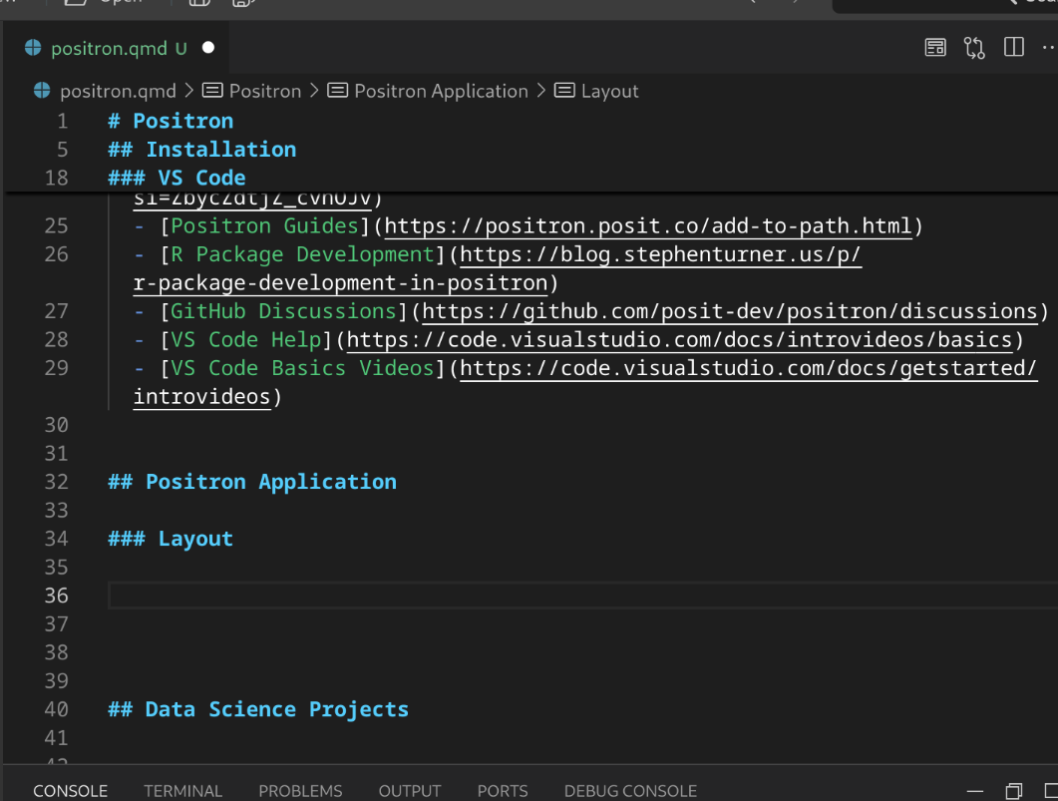The width and height of the screenshot is (1058, 801).
Task: Open the Markdown preview icon
Action: [x=935, y=47]
